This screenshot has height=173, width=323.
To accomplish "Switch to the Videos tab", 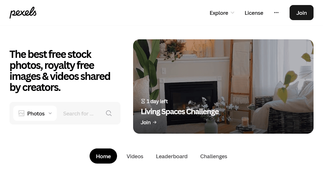I will 135,156.
